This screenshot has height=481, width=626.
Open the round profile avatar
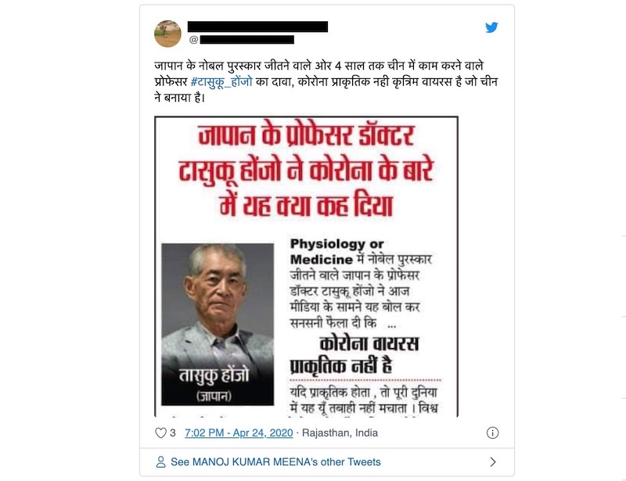(167, 34)
